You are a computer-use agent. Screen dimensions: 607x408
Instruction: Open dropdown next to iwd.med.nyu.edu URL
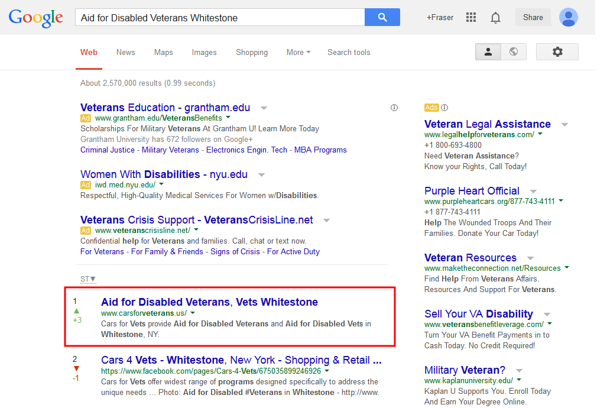click(x=161, y=184)
